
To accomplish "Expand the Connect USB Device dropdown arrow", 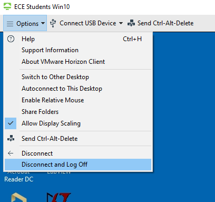I will click(x=121, y=23).
